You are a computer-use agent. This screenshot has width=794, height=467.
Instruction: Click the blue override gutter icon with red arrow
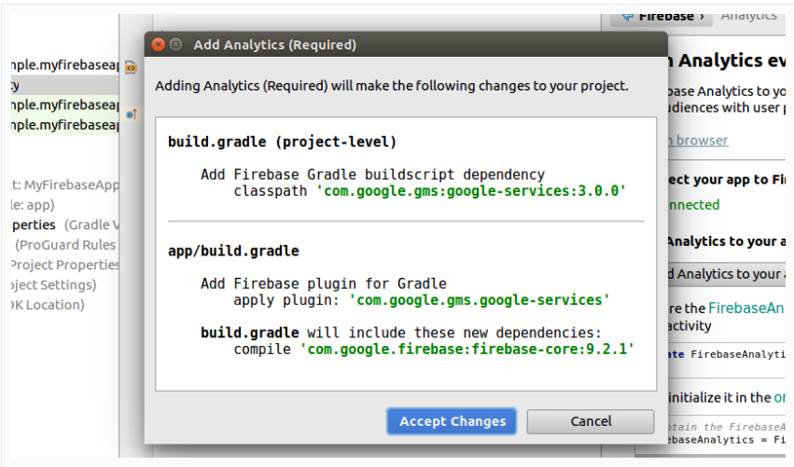pos(131,114)
